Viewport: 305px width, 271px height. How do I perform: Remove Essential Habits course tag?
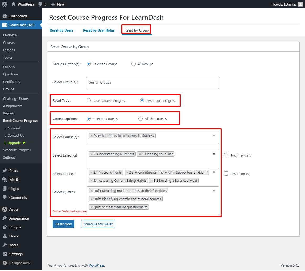pos(92,136)
